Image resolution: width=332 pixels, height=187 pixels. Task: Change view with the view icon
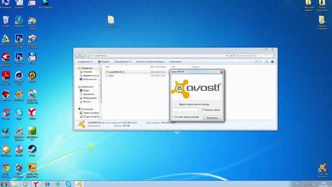point(257,62)
